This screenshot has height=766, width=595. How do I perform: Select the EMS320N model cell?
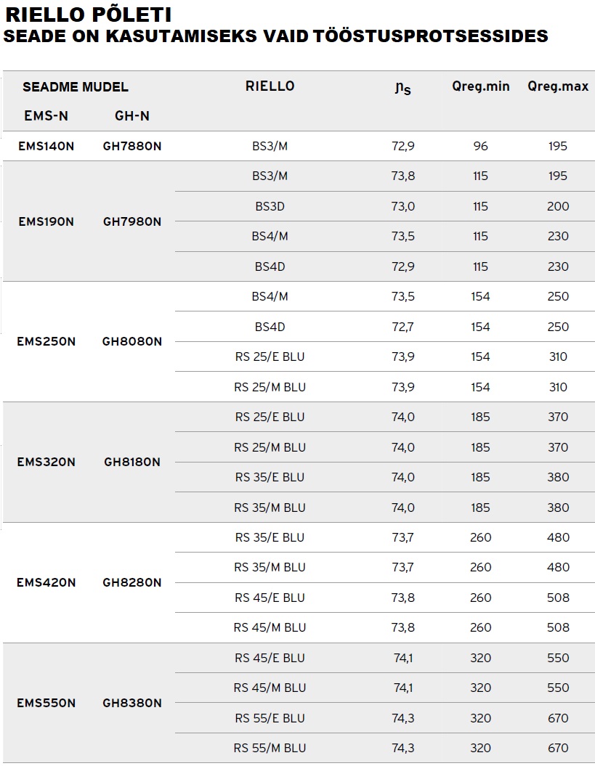click(46, 462)
